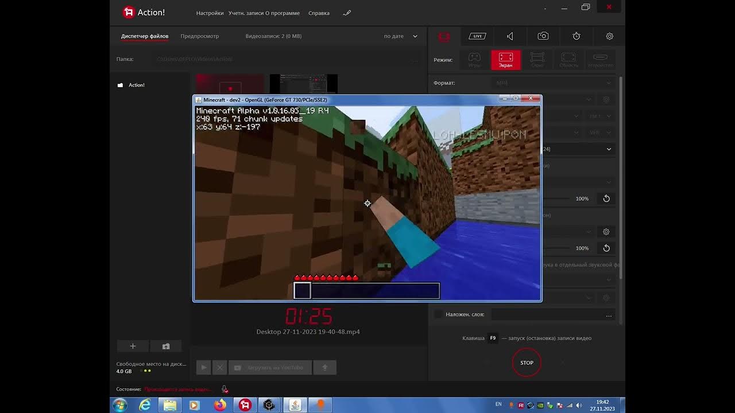735x413 pixels.
Task: Open the Формат MP4 dropdown
Action: (554, 83)
